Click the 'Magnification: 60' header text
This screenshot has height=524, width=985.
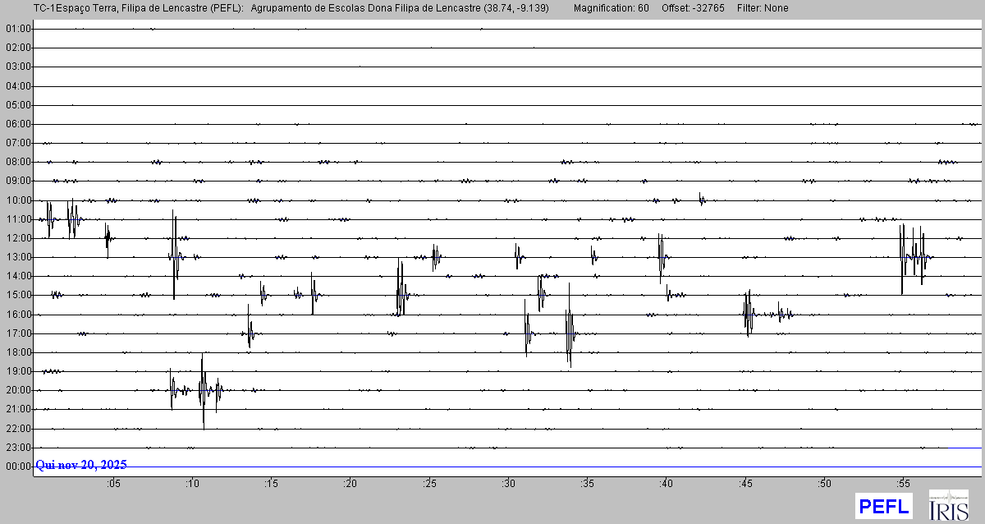click(x=611, y=8)
